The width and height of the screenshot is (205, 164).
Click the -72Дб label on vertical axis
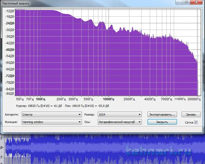pyautogui.click(x=10, y=76)
